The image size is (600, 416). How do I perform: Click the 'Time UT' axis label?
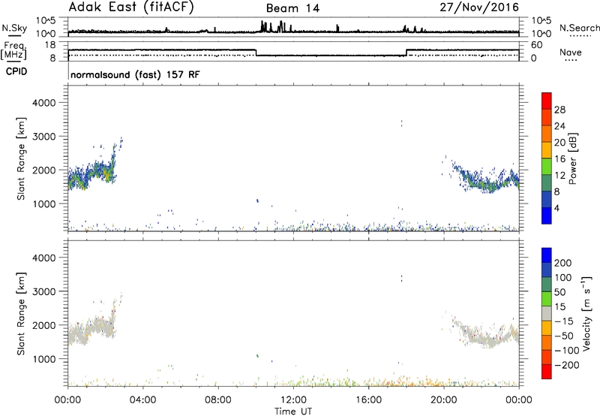click(x=293, y=411)
